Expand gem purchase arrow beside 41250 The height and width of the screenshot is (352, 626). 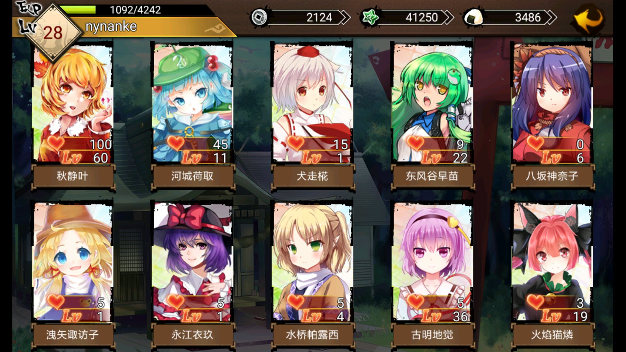point(448,17)
